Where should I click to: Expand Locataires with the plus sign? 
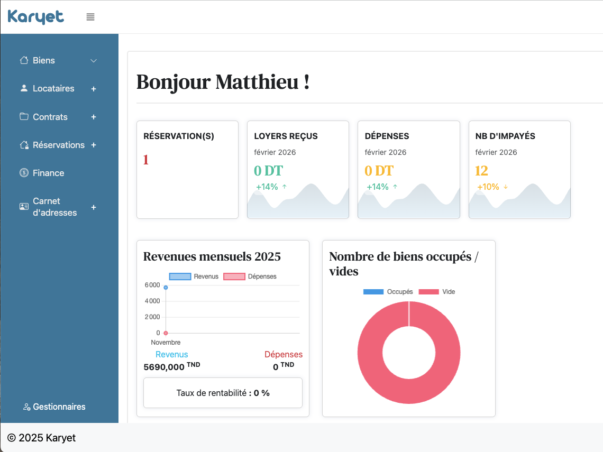point(94,89)
